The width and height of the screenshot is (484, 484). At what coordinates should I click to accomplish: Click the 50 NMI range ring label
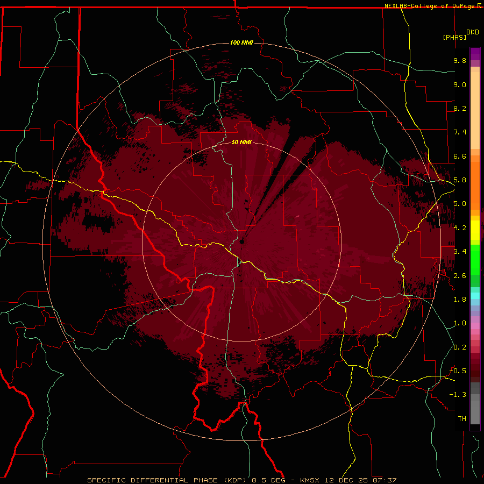click(x=241, y=142)
